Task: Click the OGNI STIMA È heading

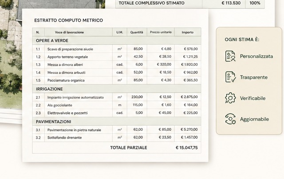Action: (x=242, y=39)
